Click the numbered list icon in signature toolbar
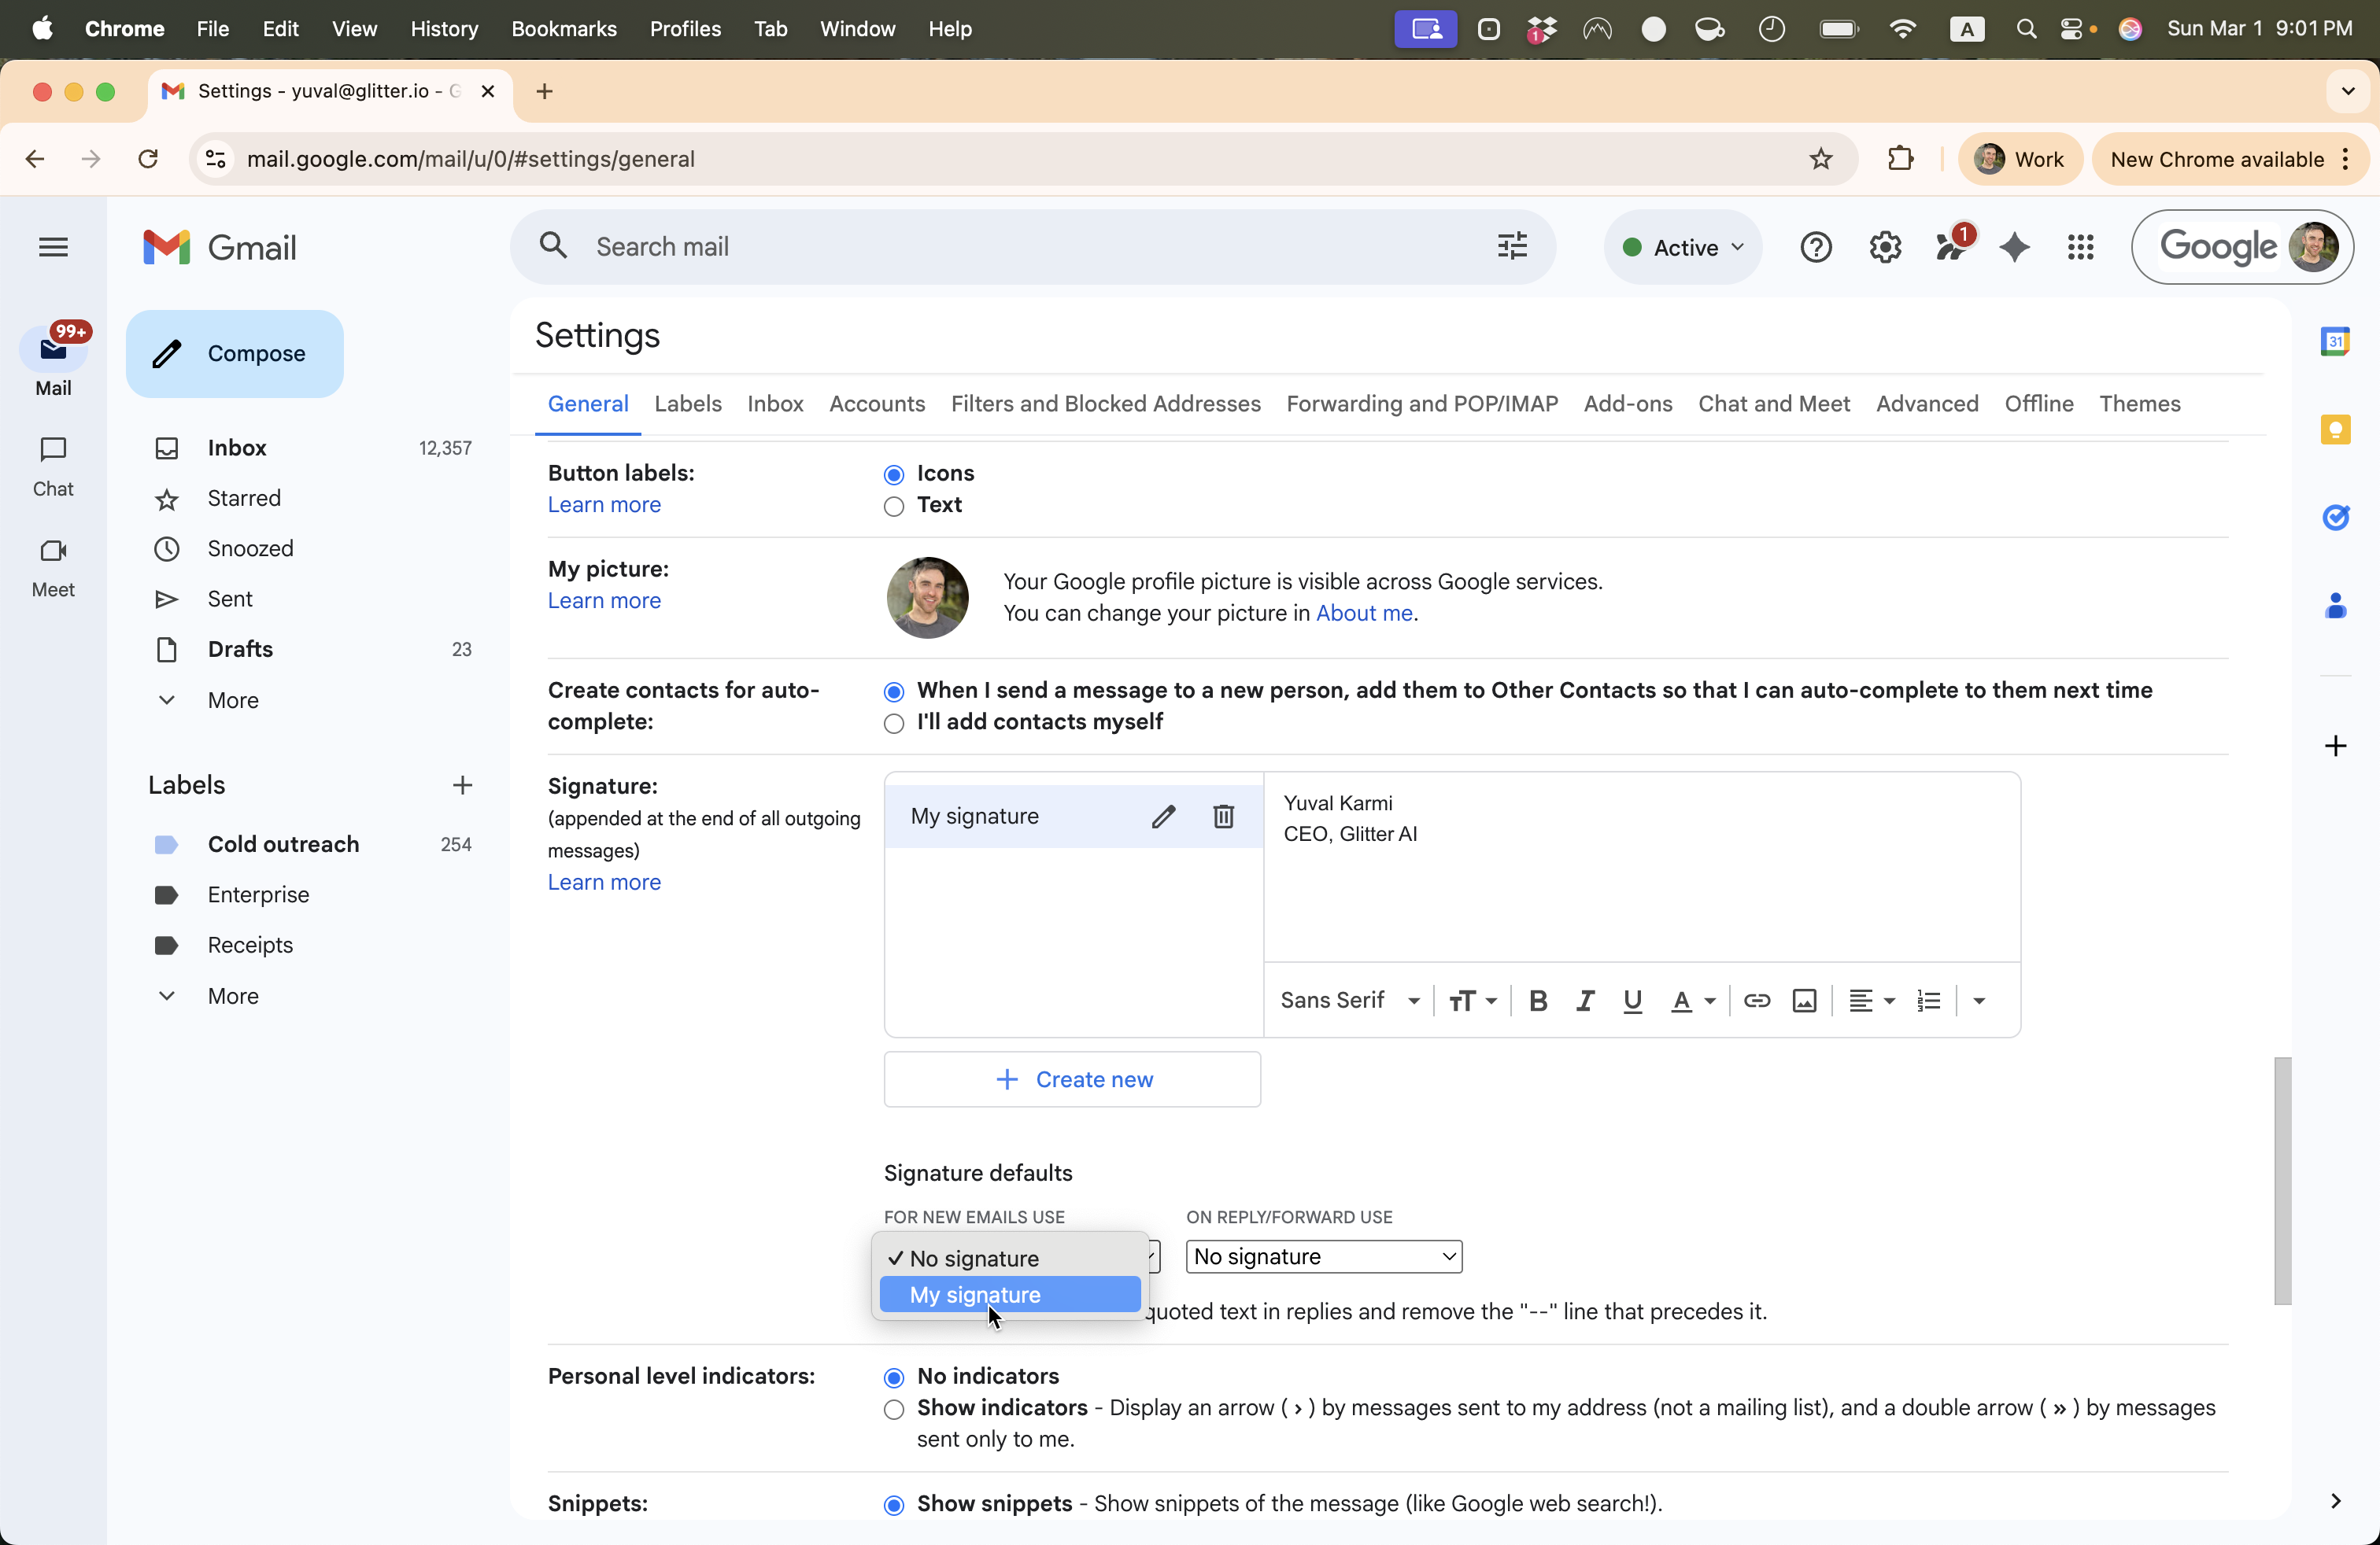This screenshot has height=1545, width=2380. [1929, 1001]
